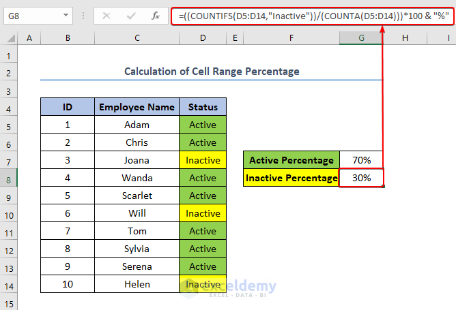
Task: Expand the Name Box dropdown arrow
Action: 66,16
